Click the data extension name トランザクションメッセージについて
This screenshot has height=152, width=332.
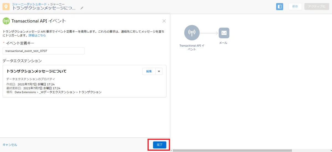tap(37, 71)
